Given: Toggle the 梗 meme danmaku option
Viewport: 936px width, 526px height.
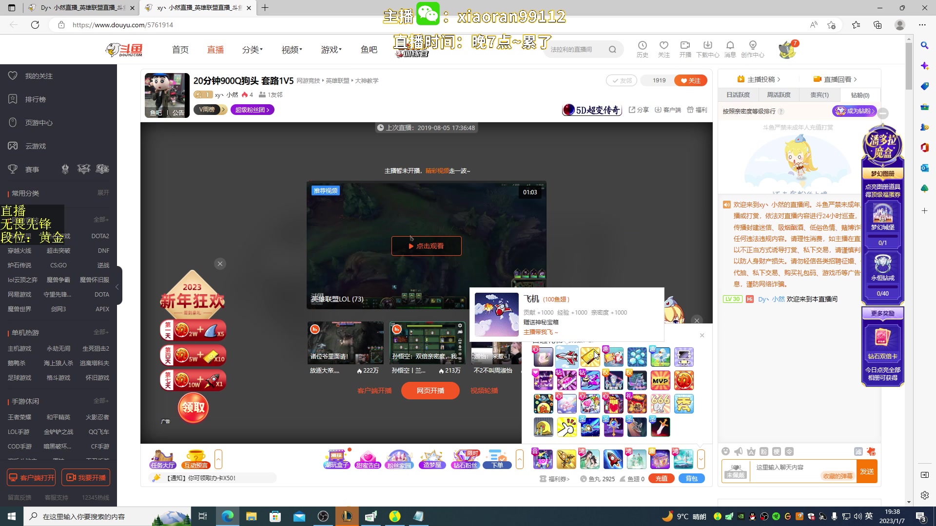Looking at the screenshot, I should 777,451.
